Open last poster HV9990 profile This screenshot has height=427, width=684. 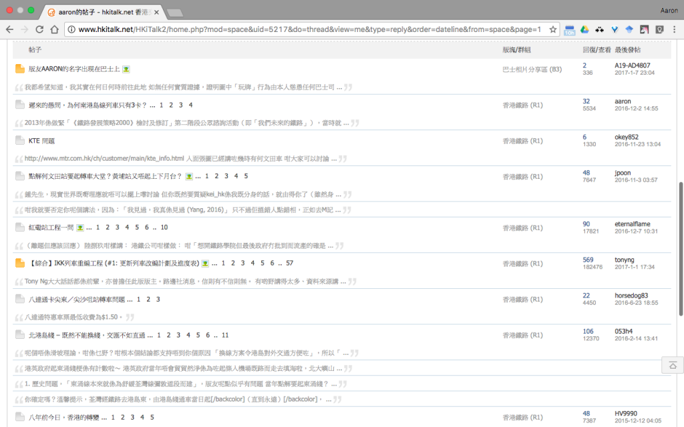(x=625, y=414)
